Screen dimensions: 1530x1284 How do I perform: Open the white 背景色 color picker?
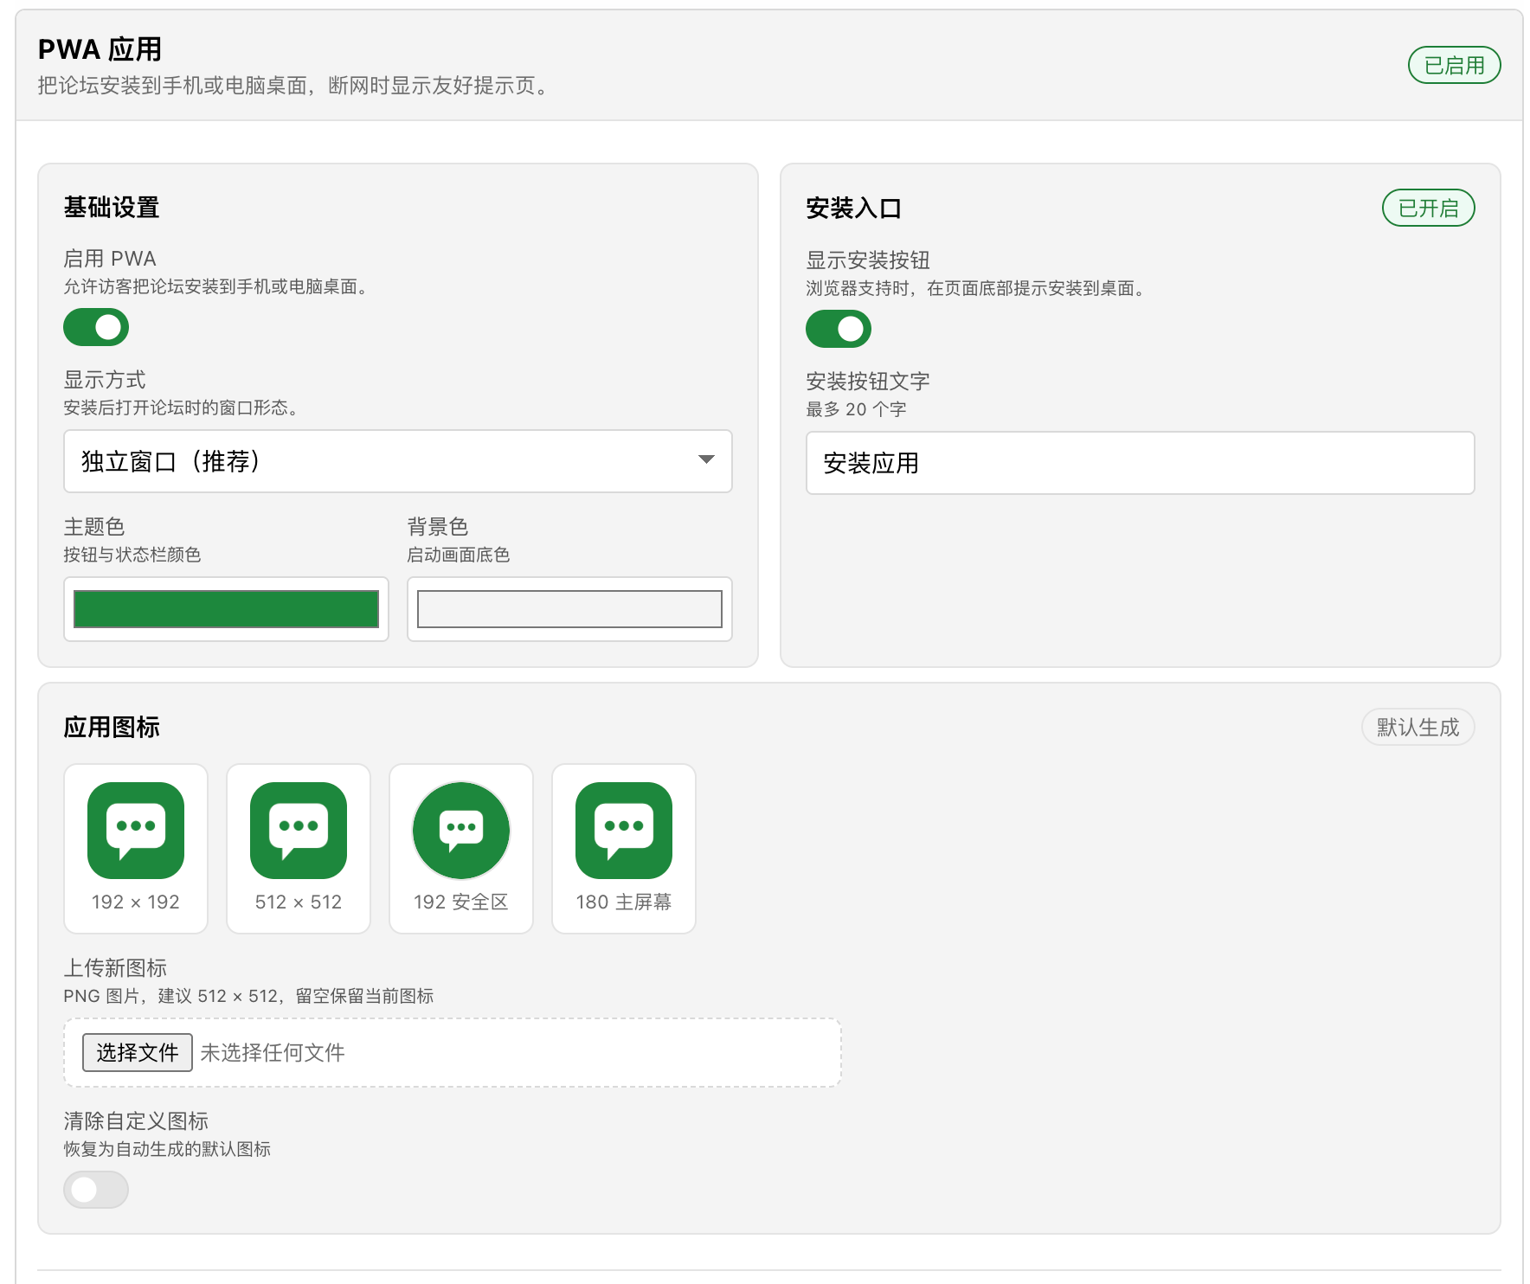pos(569,609)
